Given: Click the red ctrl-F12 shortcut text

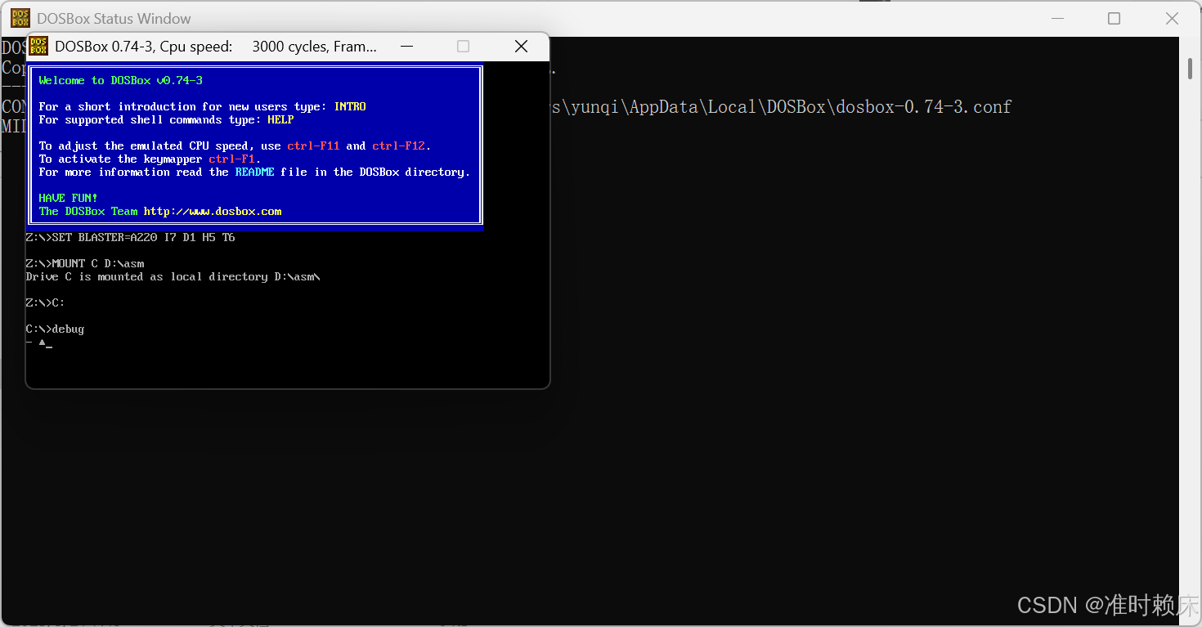Looking at the screenshot, I should [398, 146].
